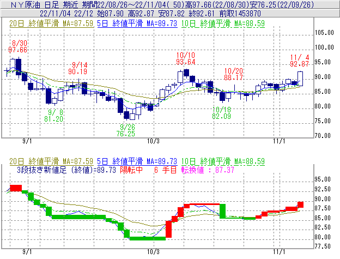Click the 8/30 97.66 high label
This screenshot has width=340, height=259.
pyautogui.click(x=18, y=46)
